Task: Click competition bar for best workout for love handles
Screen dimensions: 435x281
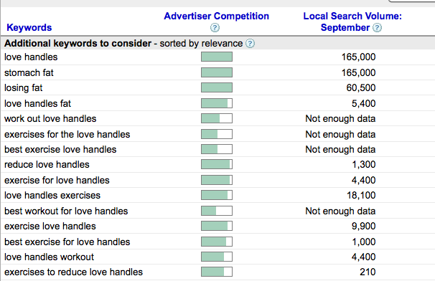Action: [x=217, y=211]
